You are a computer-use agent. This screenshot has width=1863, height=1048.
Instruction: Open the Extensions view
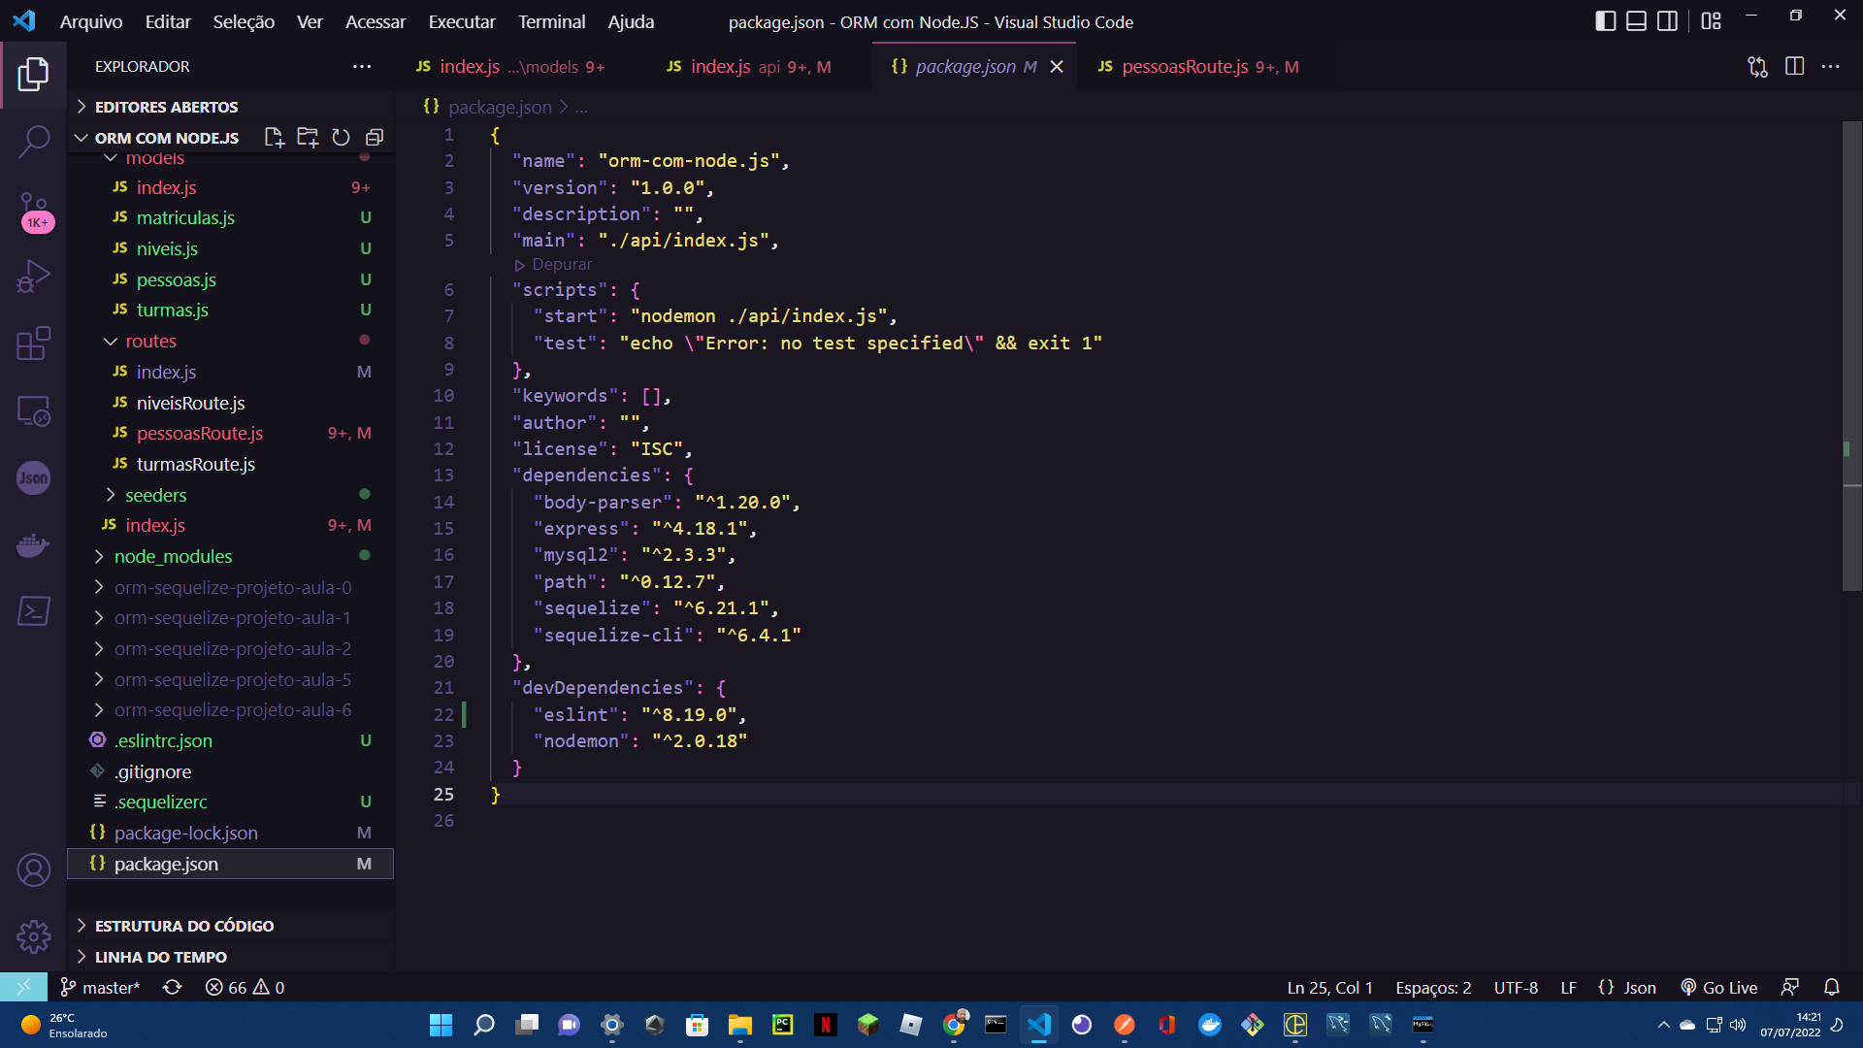[33, 344]
